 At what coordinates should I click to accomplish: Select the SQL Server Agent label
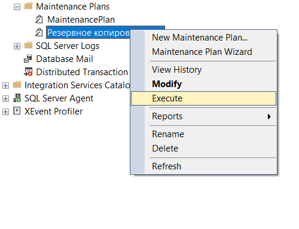(59, 98)
